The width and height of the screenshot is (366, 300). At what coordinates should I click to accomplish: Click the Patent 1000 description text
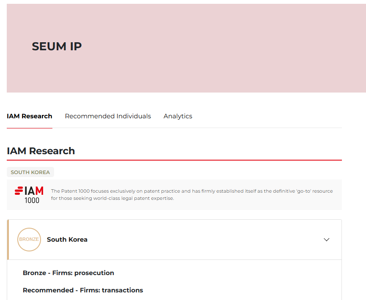tap(192, 191)
